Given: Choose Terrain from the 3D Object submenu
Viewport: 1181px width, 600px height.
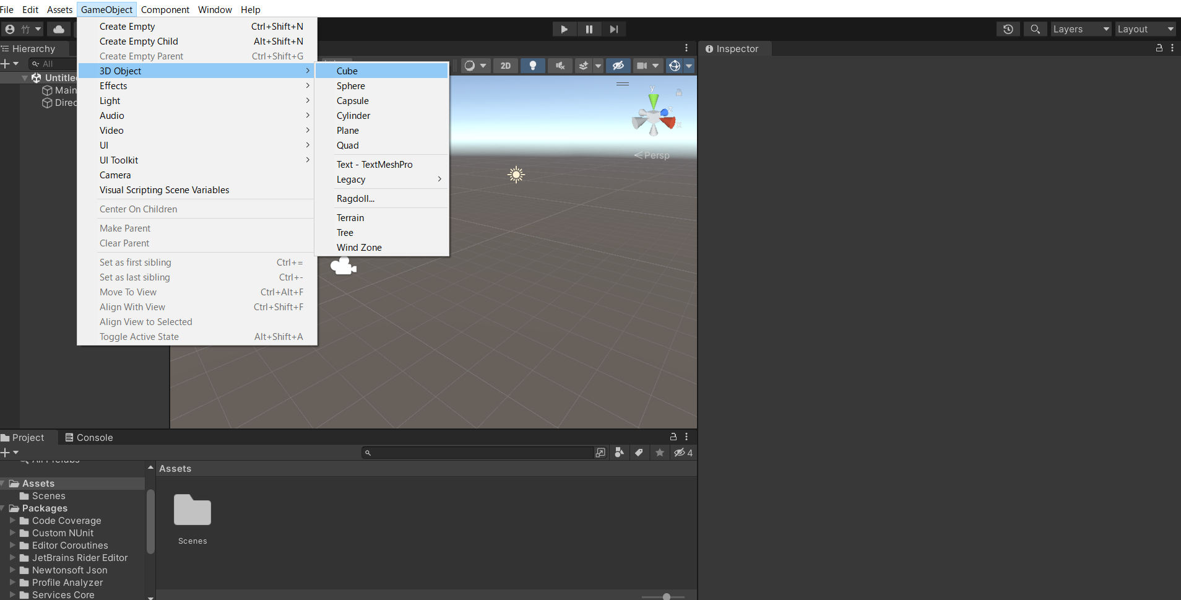Looking at the screenshot, I should click(382, 218).
